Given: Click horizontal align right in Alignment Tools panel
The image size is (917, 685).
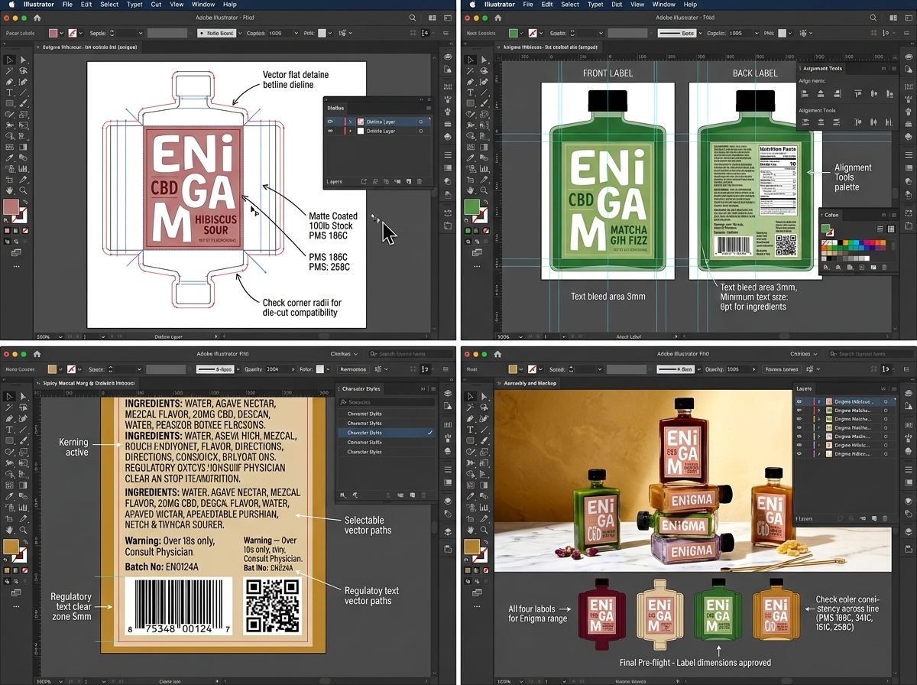Looking at the screenshot, I should pos(838,93).
